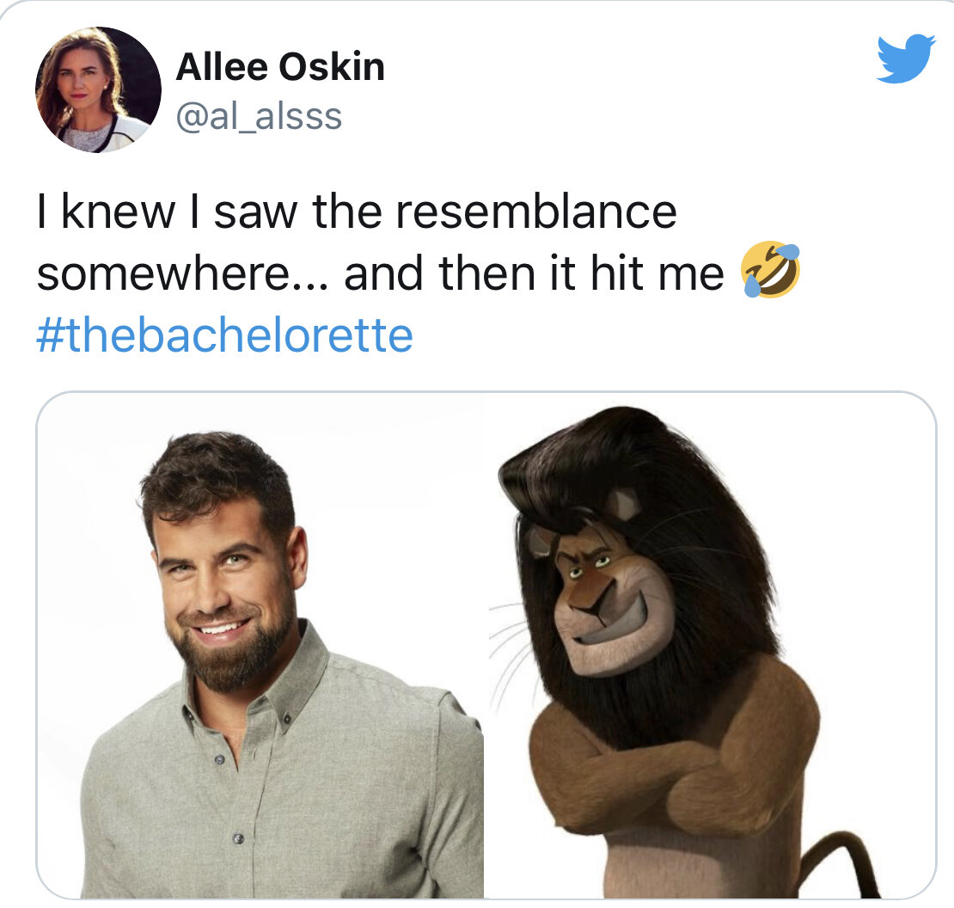Viewport: 954px width, 908px height.
Task: Click the laughing crying emoji
Action: point(770,269)
